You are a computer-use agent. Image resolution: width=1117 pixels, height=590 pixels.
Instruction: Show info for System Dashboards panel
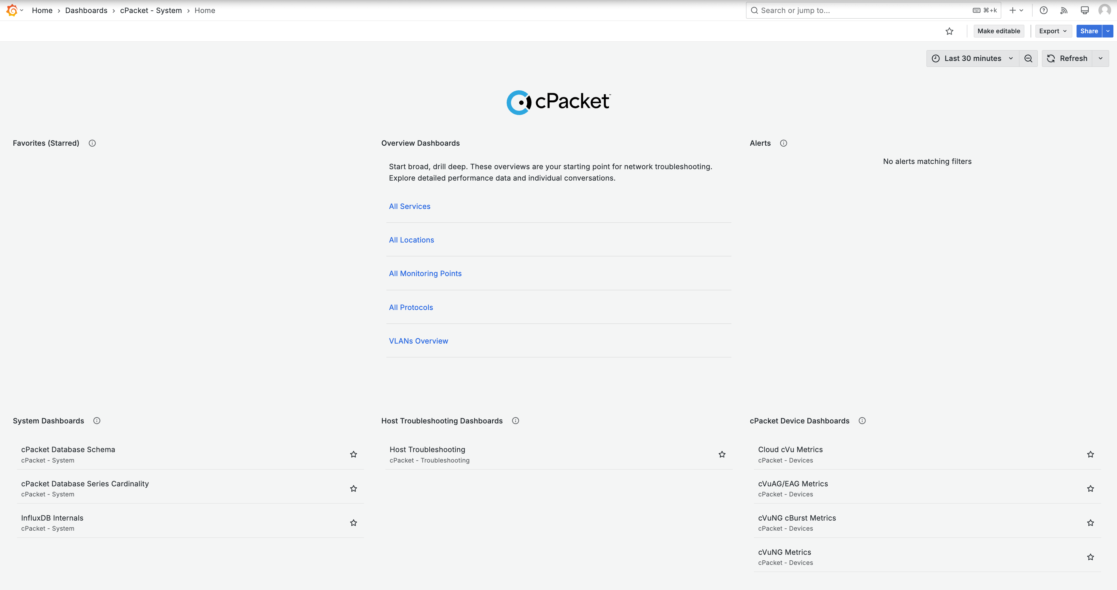point(97,420)
